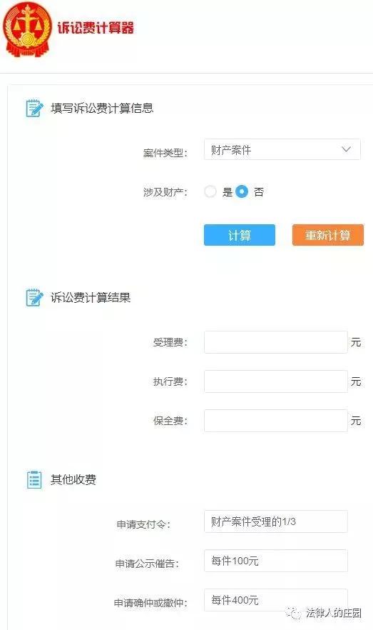
Task: Click the 申请公示催告 label
Action: click(147, 564)
